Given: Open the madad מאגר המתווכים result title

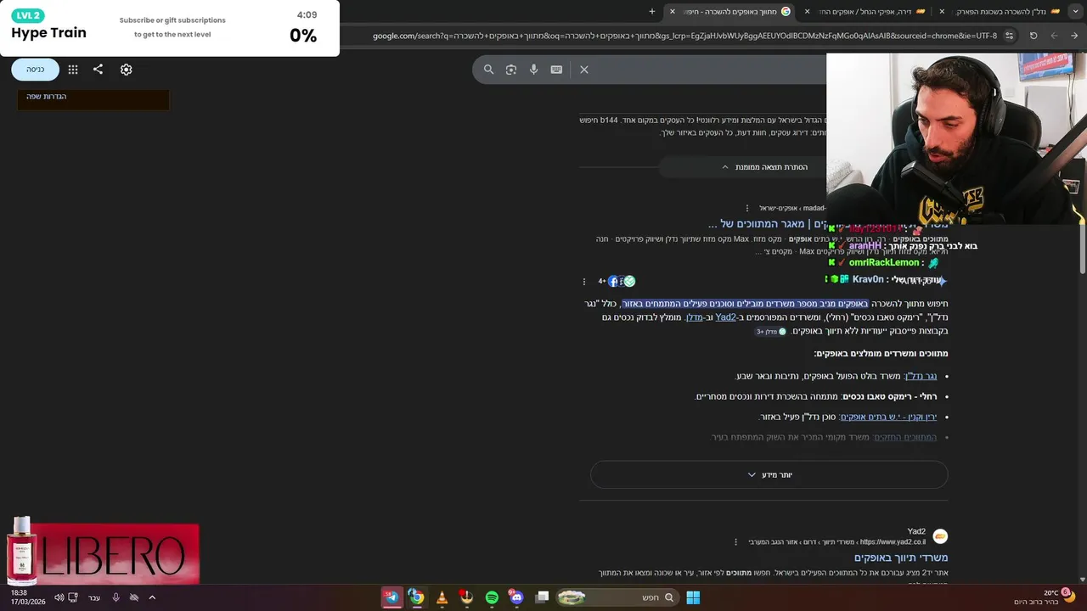Looking at the screenshot, I should click(828, 224).
